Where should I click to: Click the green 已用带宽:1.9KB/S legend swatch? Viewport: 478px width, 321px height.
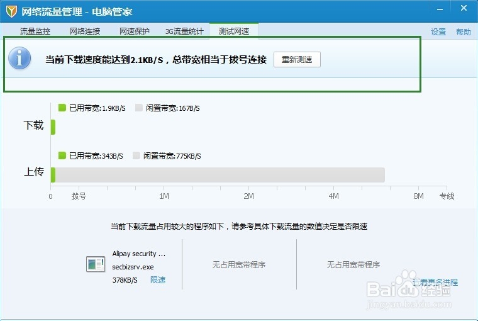[x=62, y=108]
